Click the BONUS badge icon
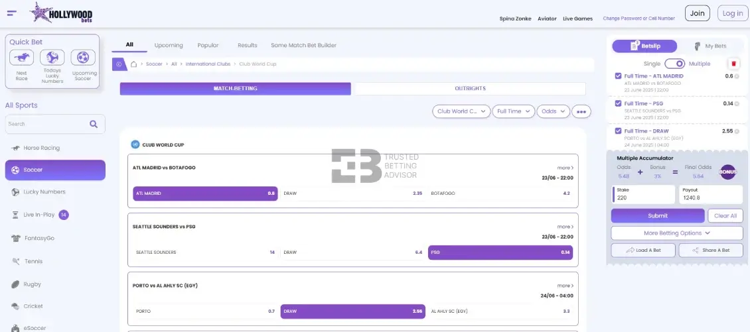The image size is (750, 332). click(x=728, y=172)
